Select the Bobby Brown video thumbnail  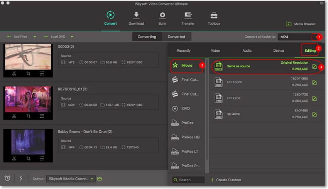(x=28, y=142)
